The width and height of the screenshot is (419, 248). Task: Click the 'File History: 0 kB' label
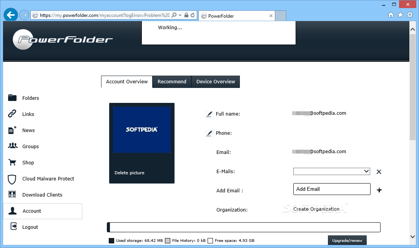coord(189,241)
